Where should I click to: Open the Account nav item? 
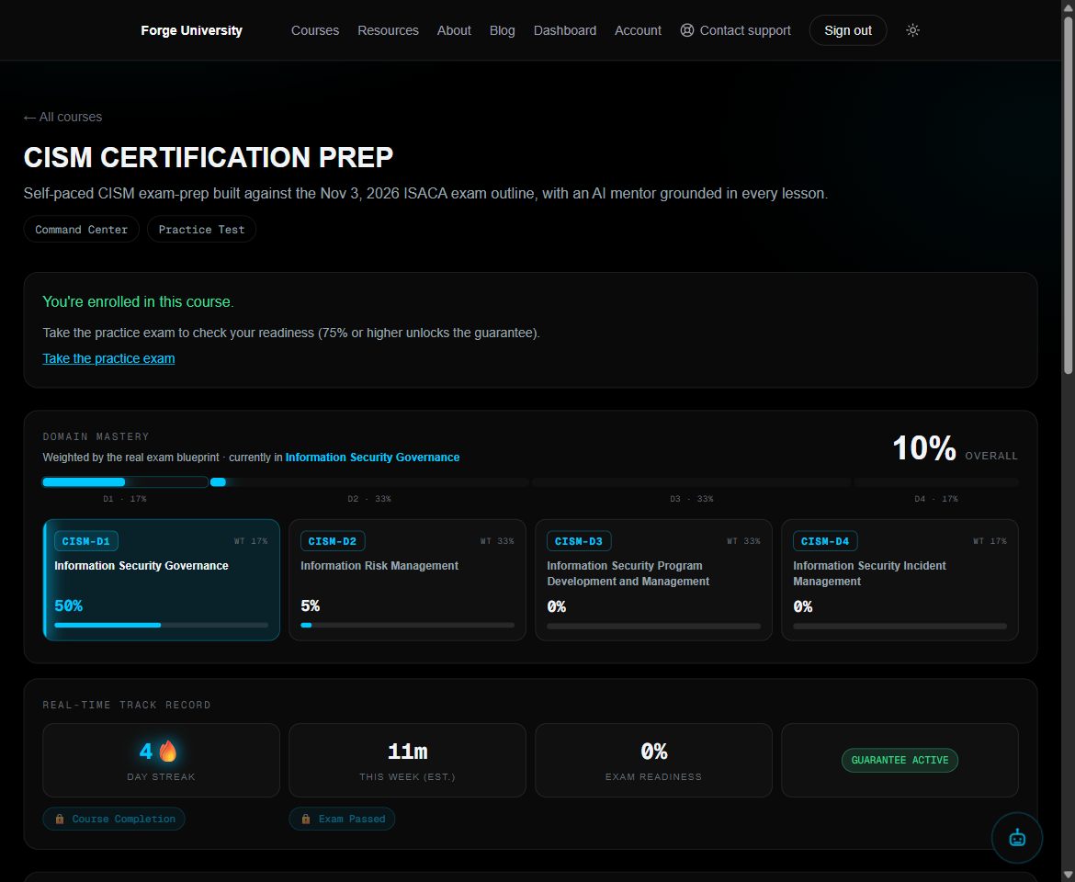pos(638,31)
